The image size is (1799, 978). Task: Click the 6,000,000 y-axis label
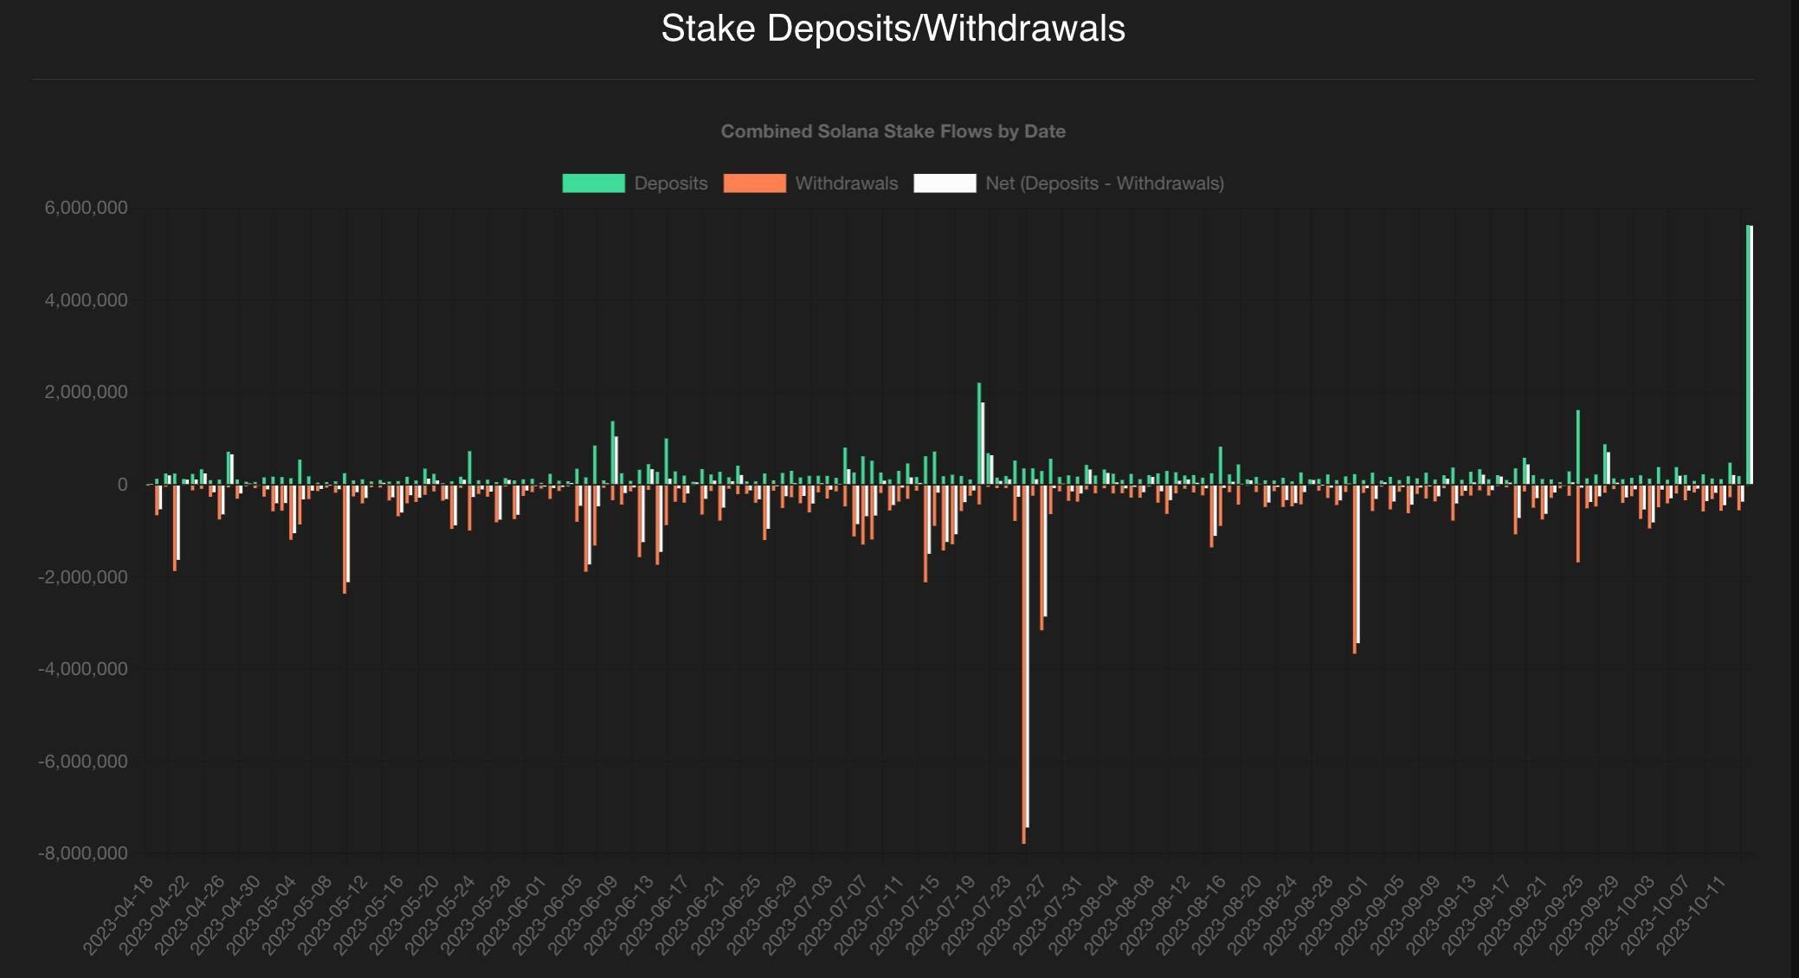pos(86,208)
